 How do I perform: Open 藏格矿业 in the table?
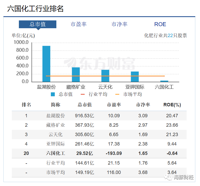click(56, 125)
